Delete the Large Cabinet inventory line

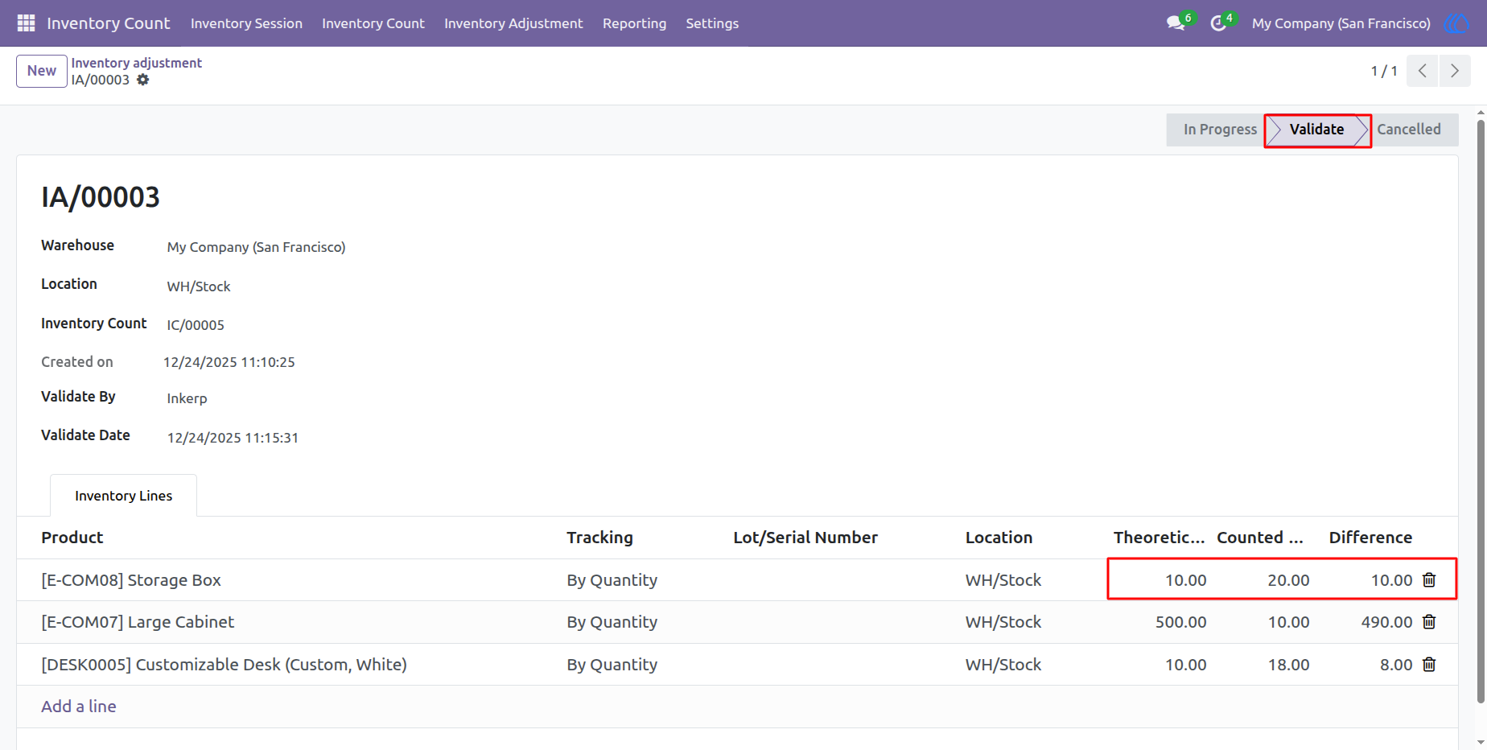[1429, 622]
